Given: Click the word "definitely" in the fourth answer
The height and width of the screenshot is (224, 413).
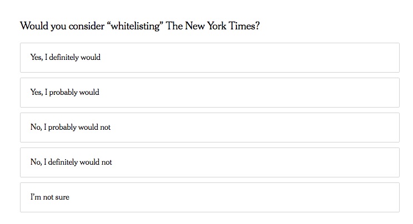Looking at the screenshot, I should pyautogui.click(x=64, y=162).
